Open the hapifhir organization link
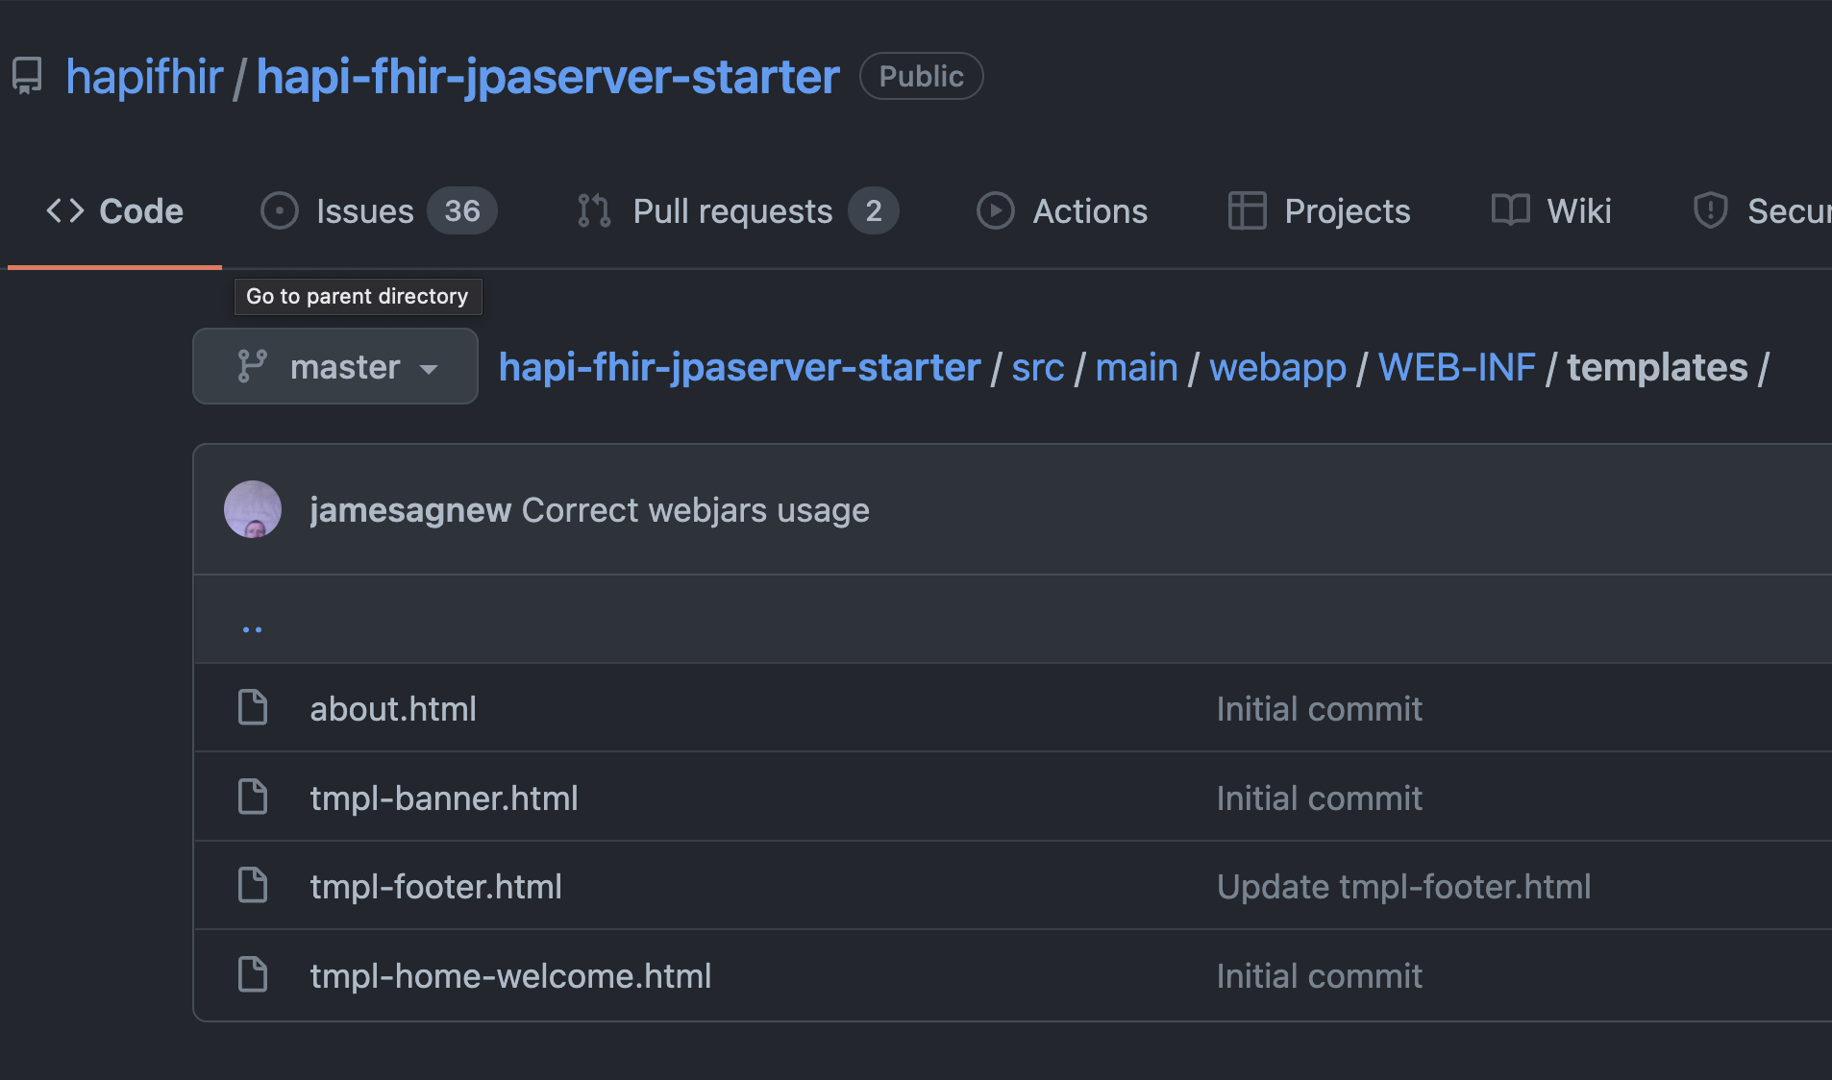This screenshot has width=1832, height=1080. (x=145, y=76)
